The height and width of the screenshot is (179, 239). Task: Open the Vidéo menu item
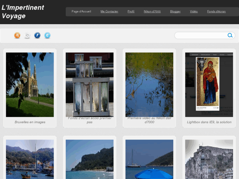click(194, 11)
